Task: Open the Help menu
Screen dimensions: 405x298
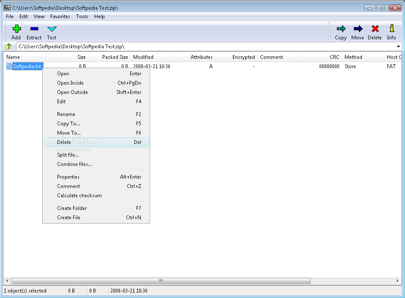Action: [99, 17]
